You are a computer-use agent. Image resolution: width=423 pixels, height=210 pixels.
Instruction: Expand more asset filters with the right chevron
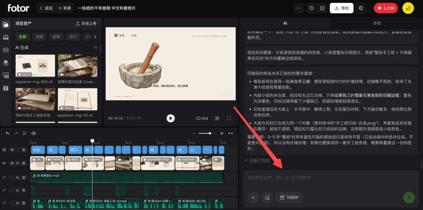[95, 37]
